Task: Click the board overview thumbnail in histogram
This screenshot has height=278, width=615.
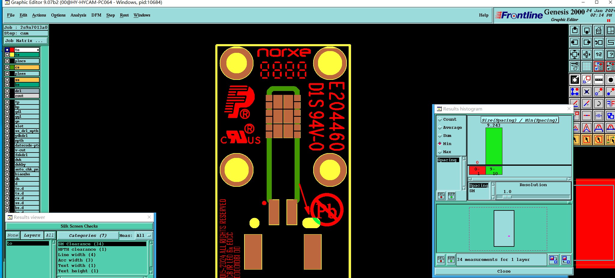Action: [x=504, y=228]
